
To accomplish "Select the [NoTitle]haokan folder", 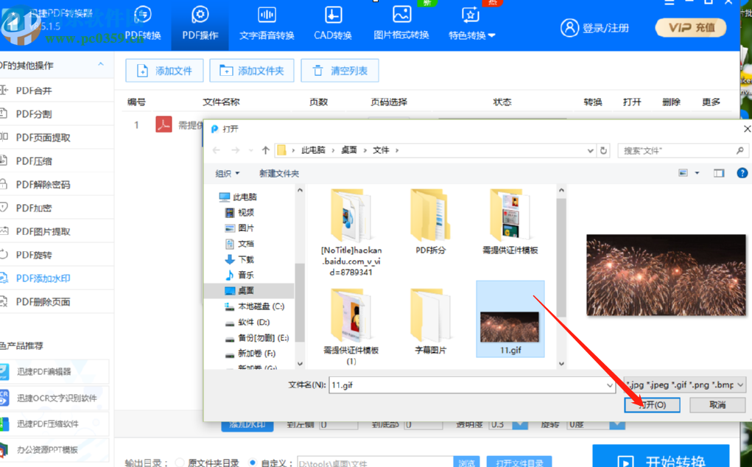I will [351, 233].
